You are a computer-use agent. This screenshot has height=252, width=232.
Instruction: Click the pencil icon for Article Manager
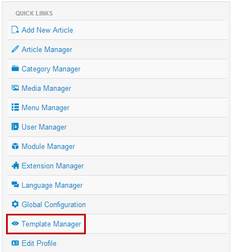pyautogui.click(x=15, y=49)
